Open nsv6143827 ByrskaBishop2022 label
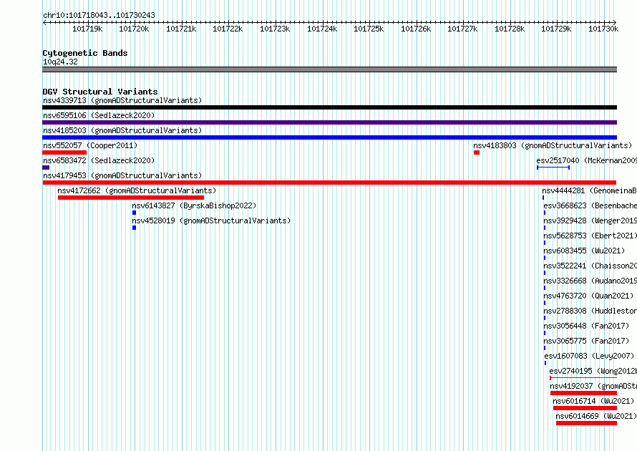 pyautogui.click(x=194, y=205)
